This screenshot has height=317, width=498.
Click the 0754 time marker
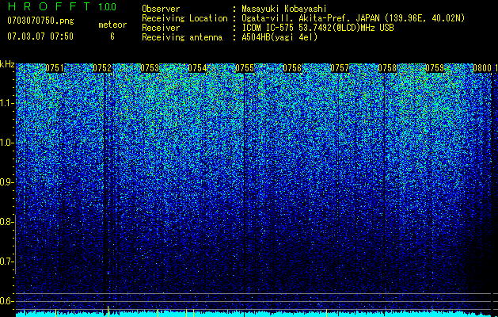click(x=197, y=68)
